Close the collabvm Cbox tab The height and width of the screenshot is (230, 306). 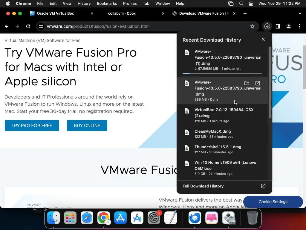click(163, 13)
